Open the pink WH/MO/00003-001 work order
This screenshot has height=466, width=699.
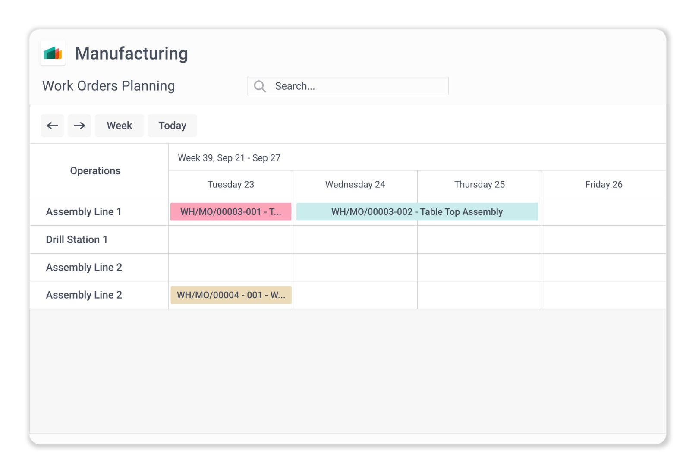(x=230, y=212)
